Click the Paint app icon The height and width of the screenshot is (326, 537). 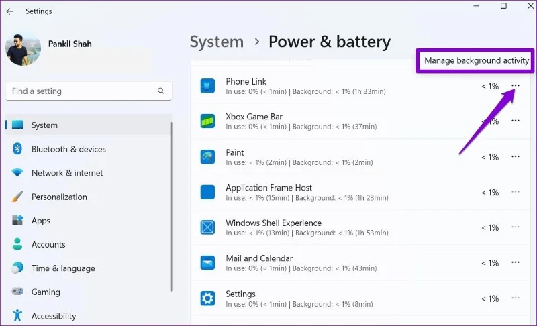[x=207, y=157]
